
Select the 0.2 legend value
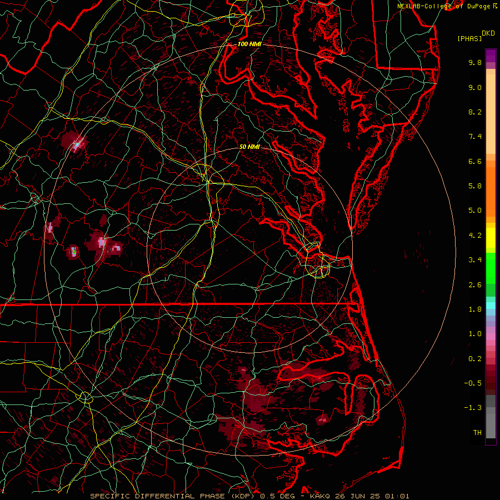tap(475, 359)
